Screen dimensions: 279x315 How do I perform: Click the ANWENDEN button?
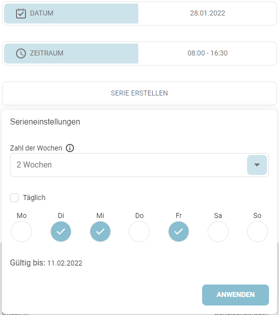[x=236, y=294]
